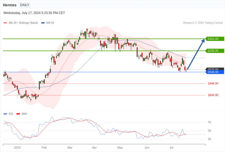Screen dimensions: 225x152
Task: Click the RSI 70 level label
Action: pos(209,122)
